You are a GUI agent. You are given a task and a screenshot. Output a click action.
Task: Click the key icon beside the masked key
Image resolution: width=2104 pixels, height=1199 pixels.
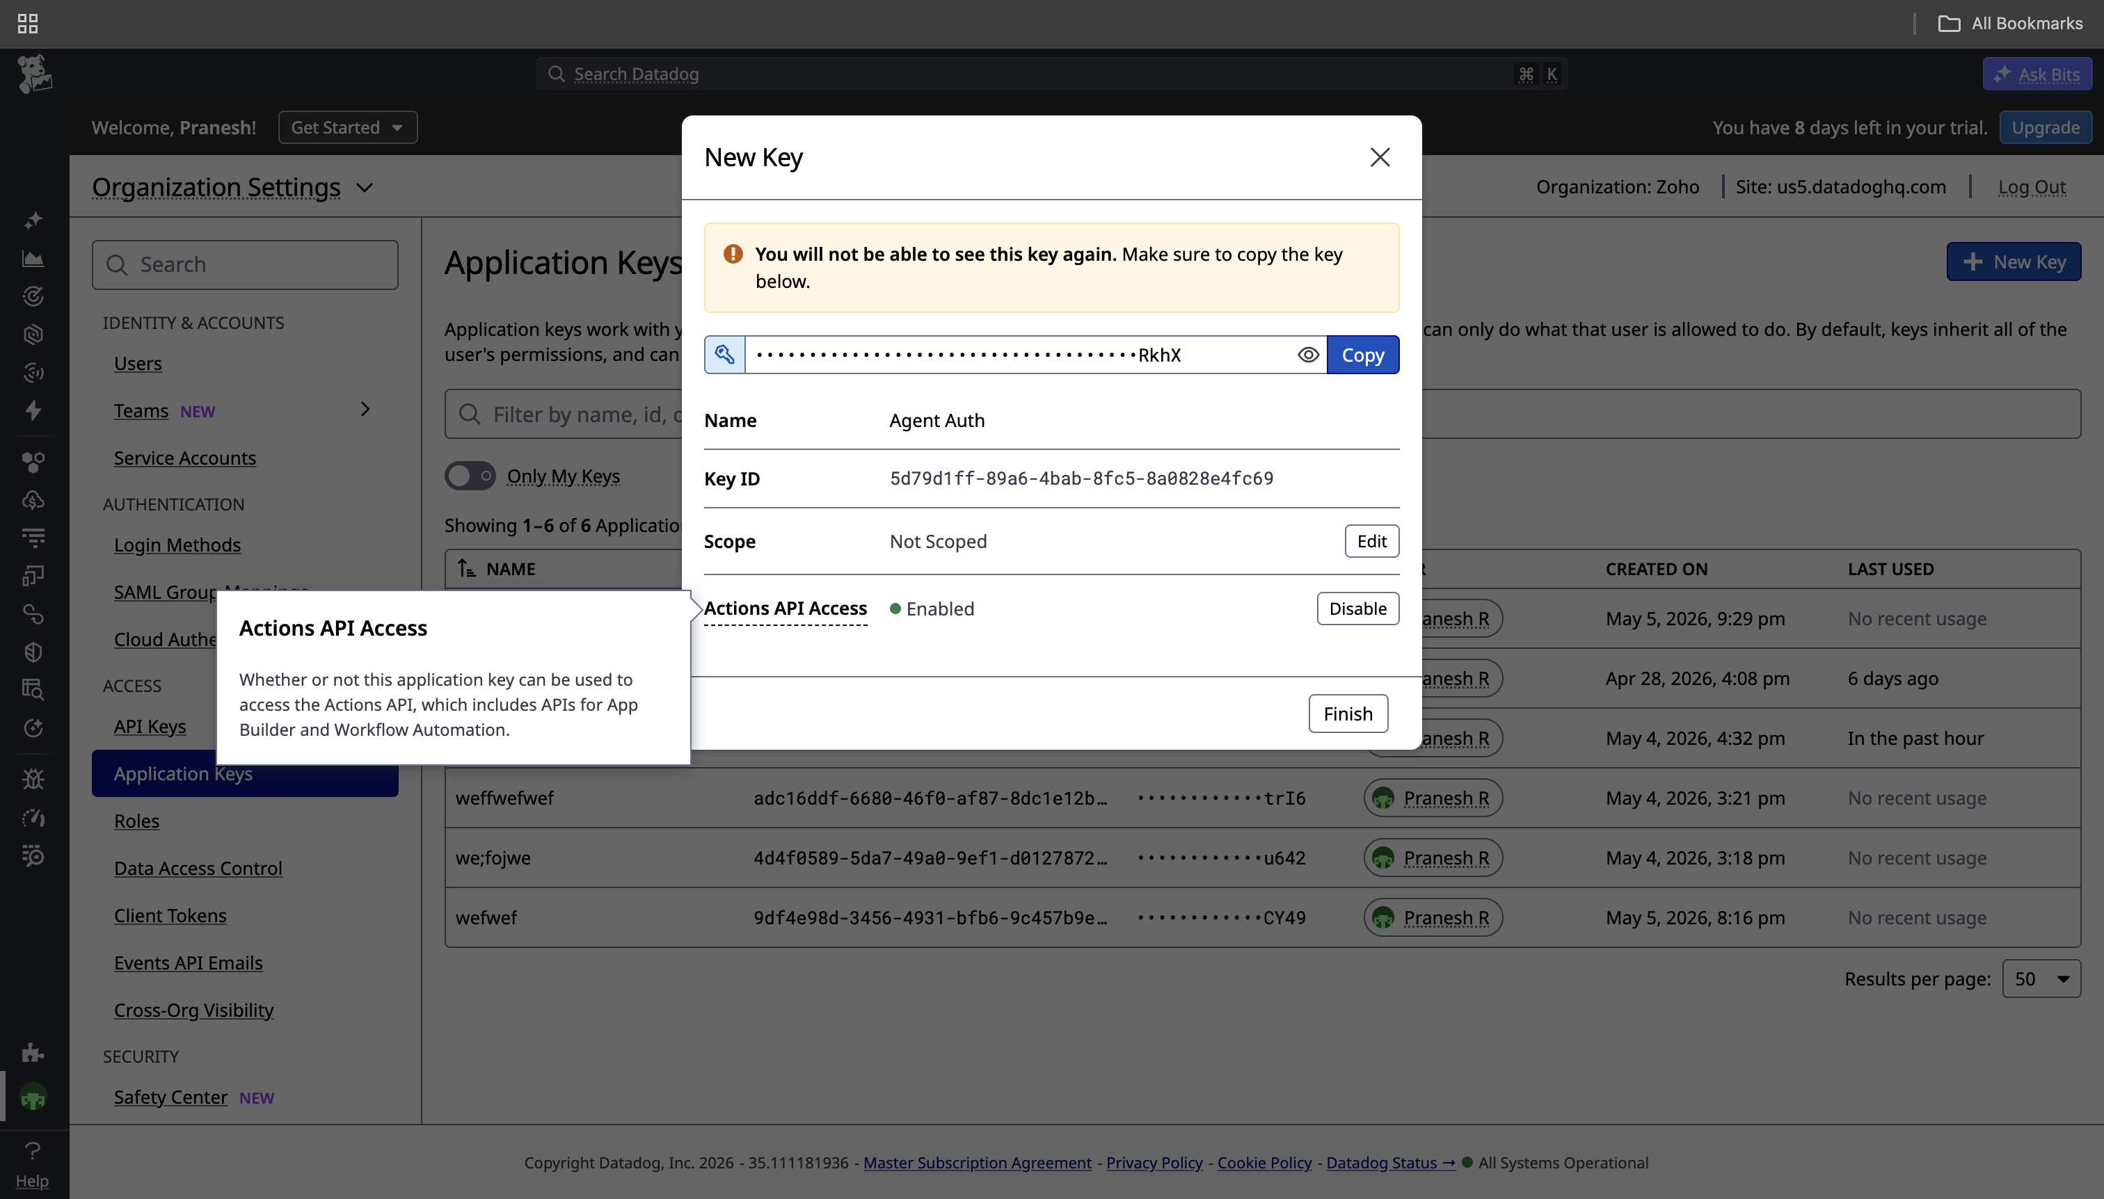[725, 355]
